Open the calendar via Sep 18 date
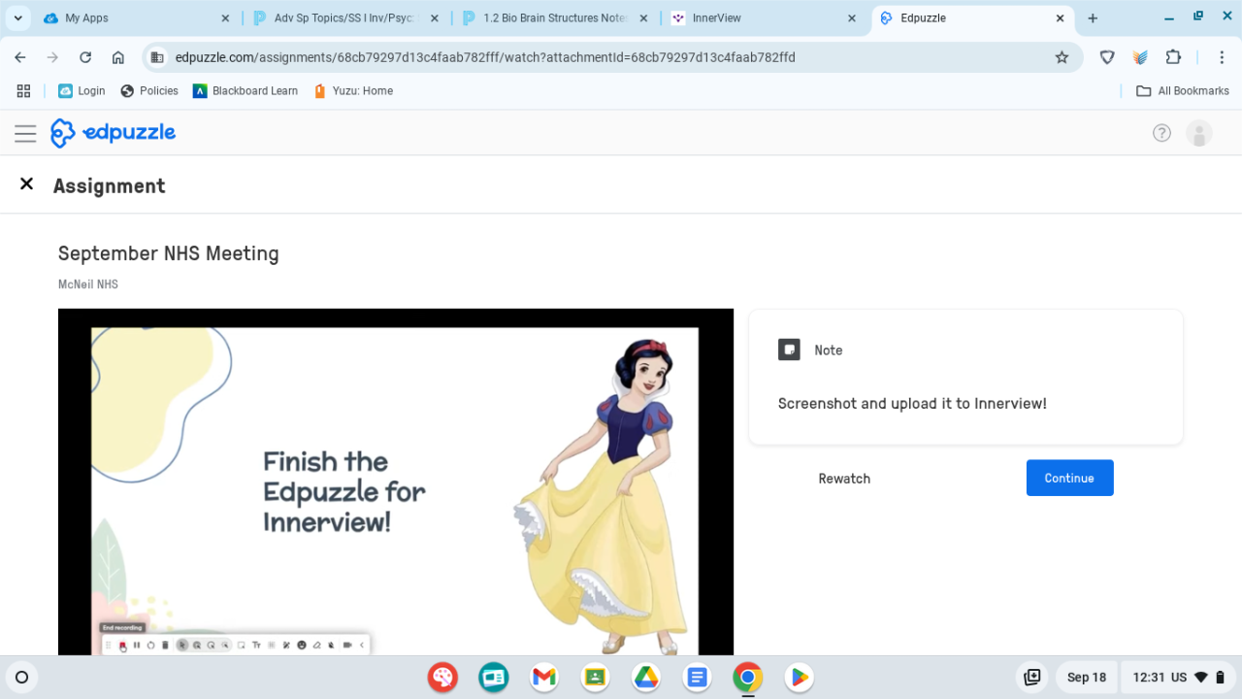 (x=1087, y=677)
